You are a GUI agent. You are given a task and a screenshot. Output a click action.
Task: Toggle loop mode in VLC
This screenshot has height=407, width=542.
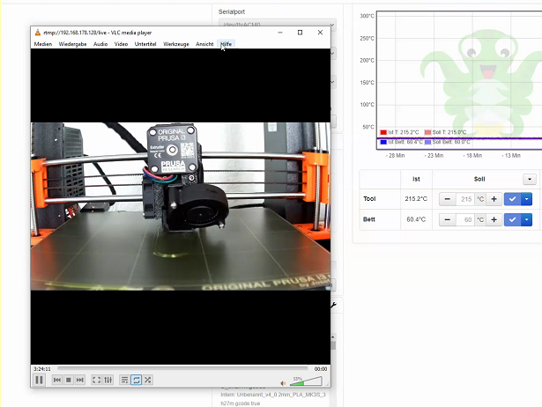137,380
